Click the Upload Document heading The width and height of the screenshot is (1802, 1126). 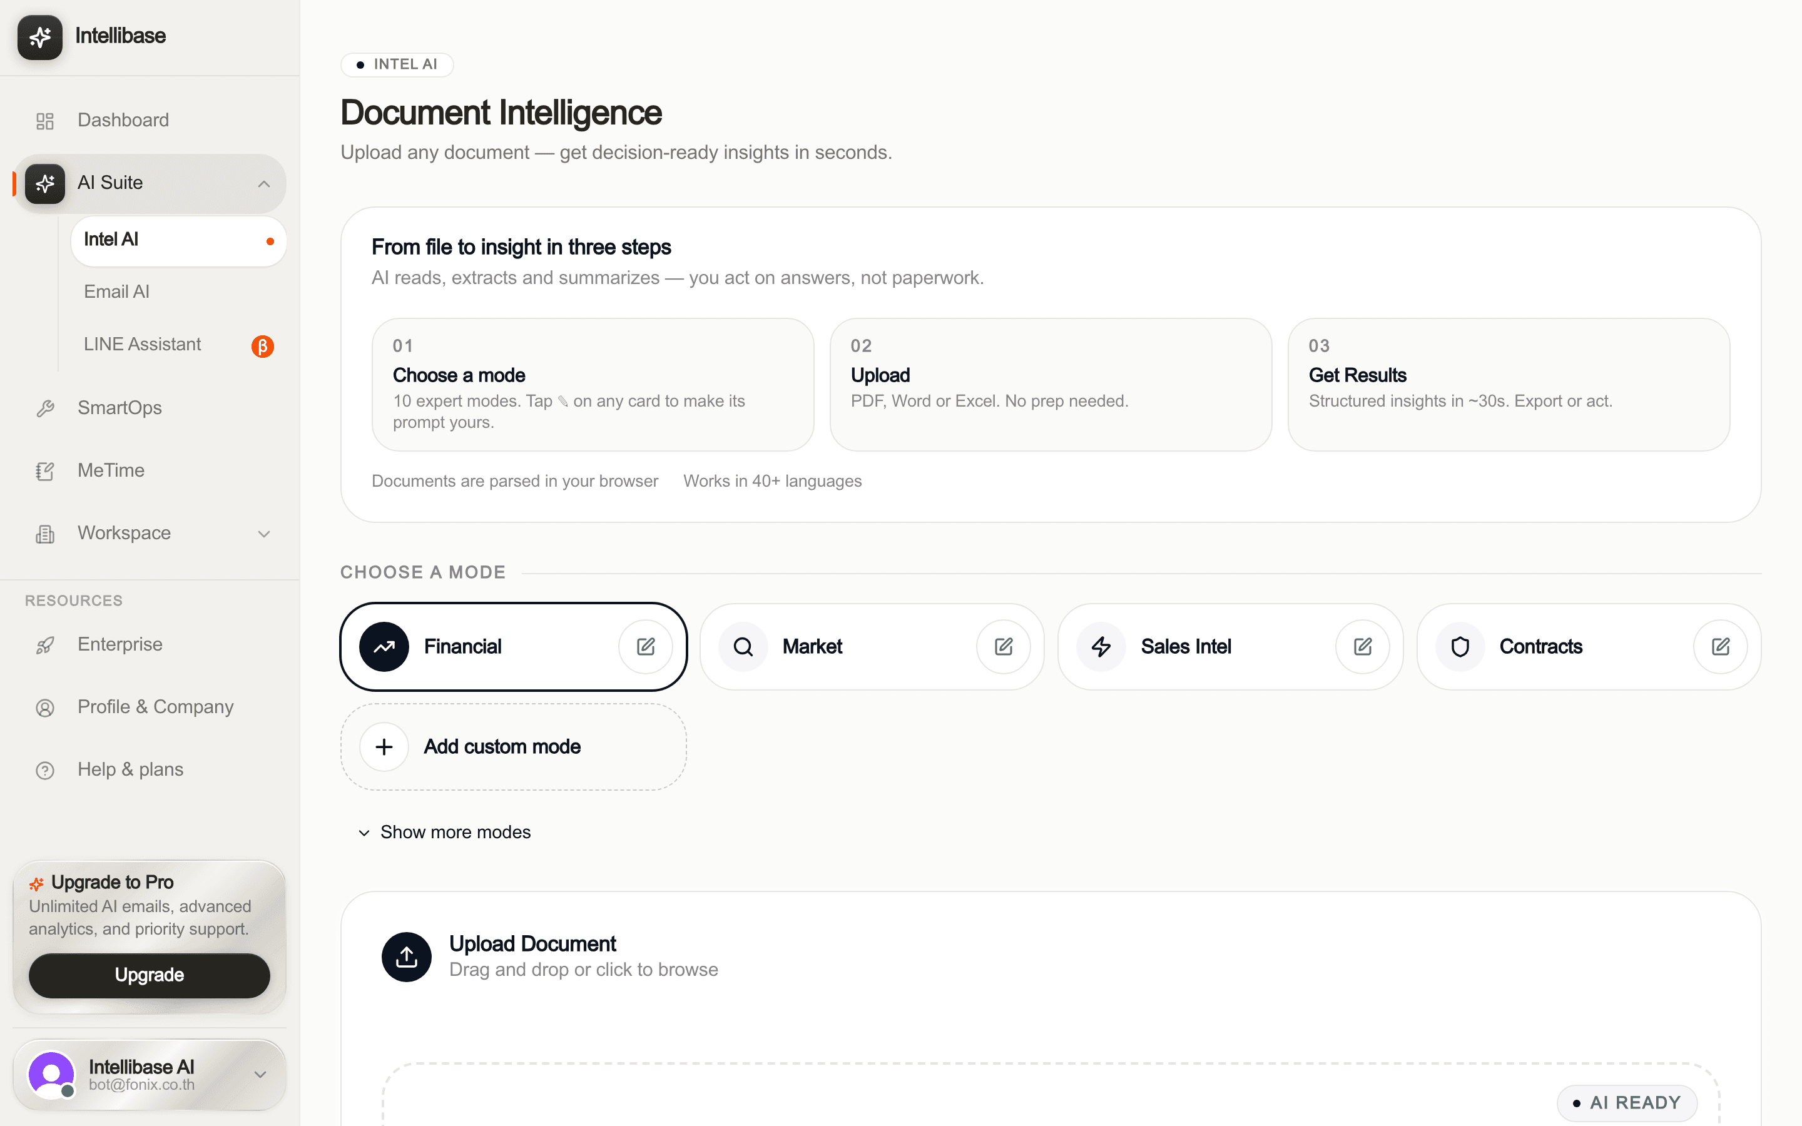(x=532, y=945)
